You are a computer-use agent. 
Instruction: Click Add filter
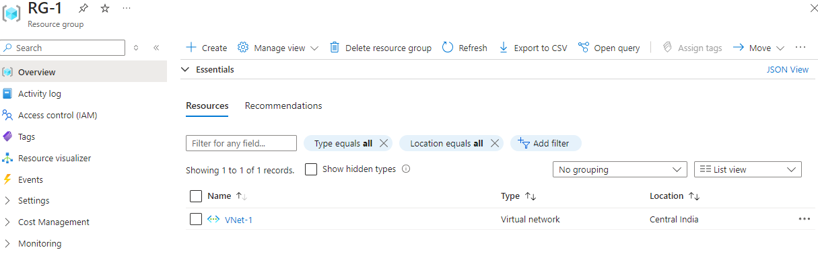[x=545, y=143]
